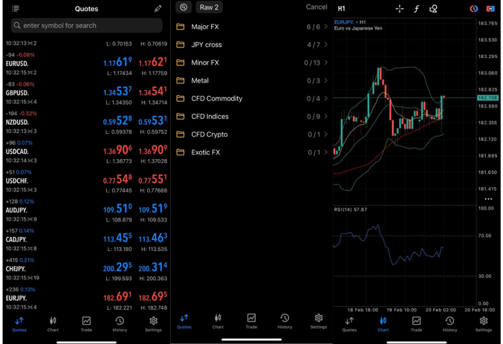Open the Exotic FX folder

click(x=251, y=152)
